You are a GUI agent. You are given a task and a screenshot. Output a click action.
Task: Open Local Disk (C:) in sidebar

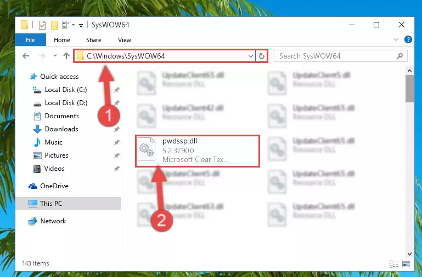[x=60, y=90]
